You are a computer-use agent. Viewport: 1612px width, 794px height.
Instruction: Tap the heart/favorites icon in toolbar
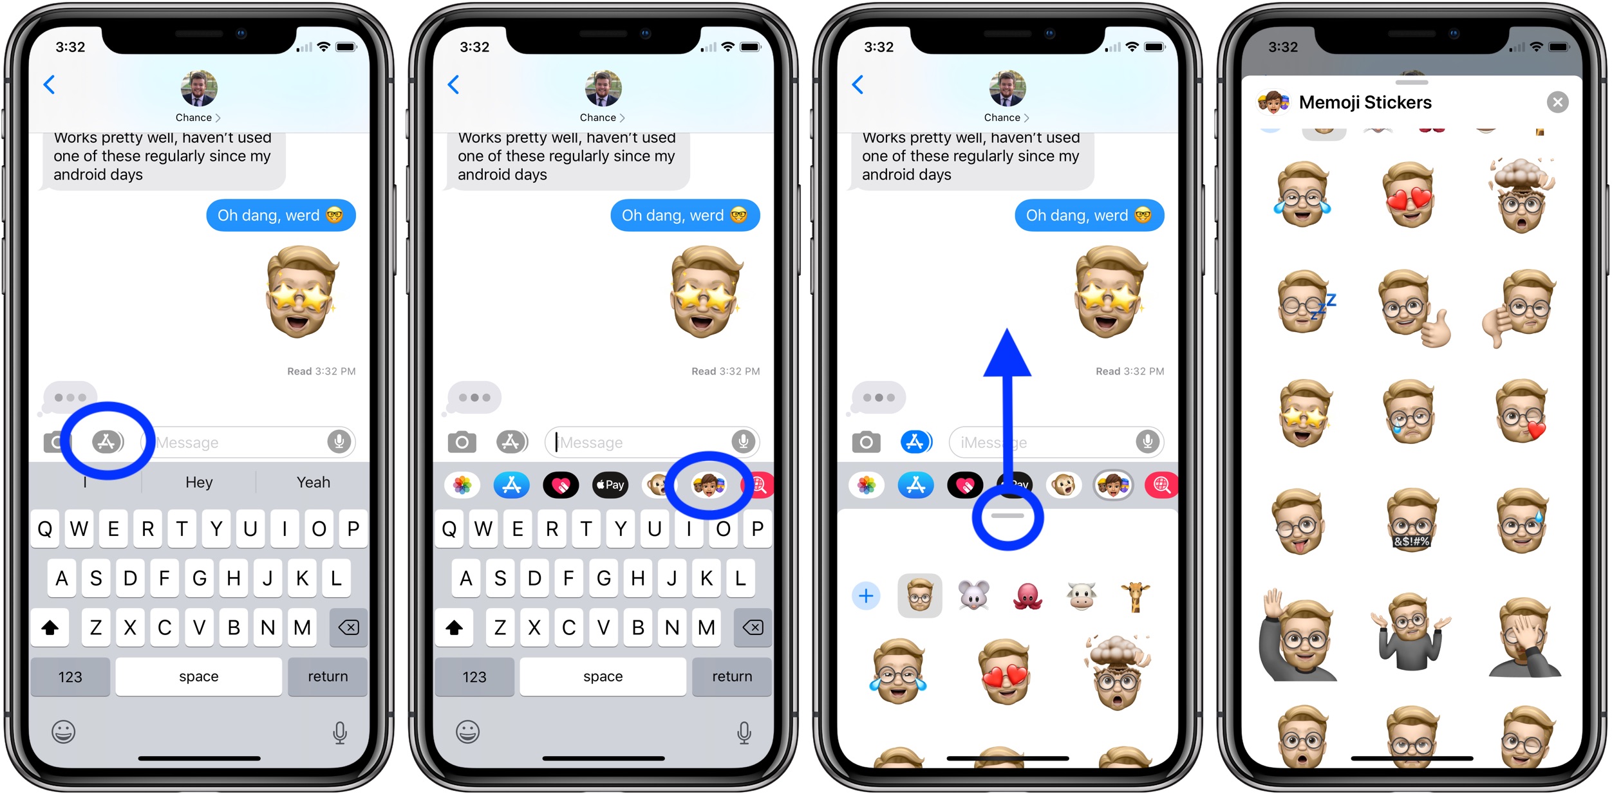(565, 493)
